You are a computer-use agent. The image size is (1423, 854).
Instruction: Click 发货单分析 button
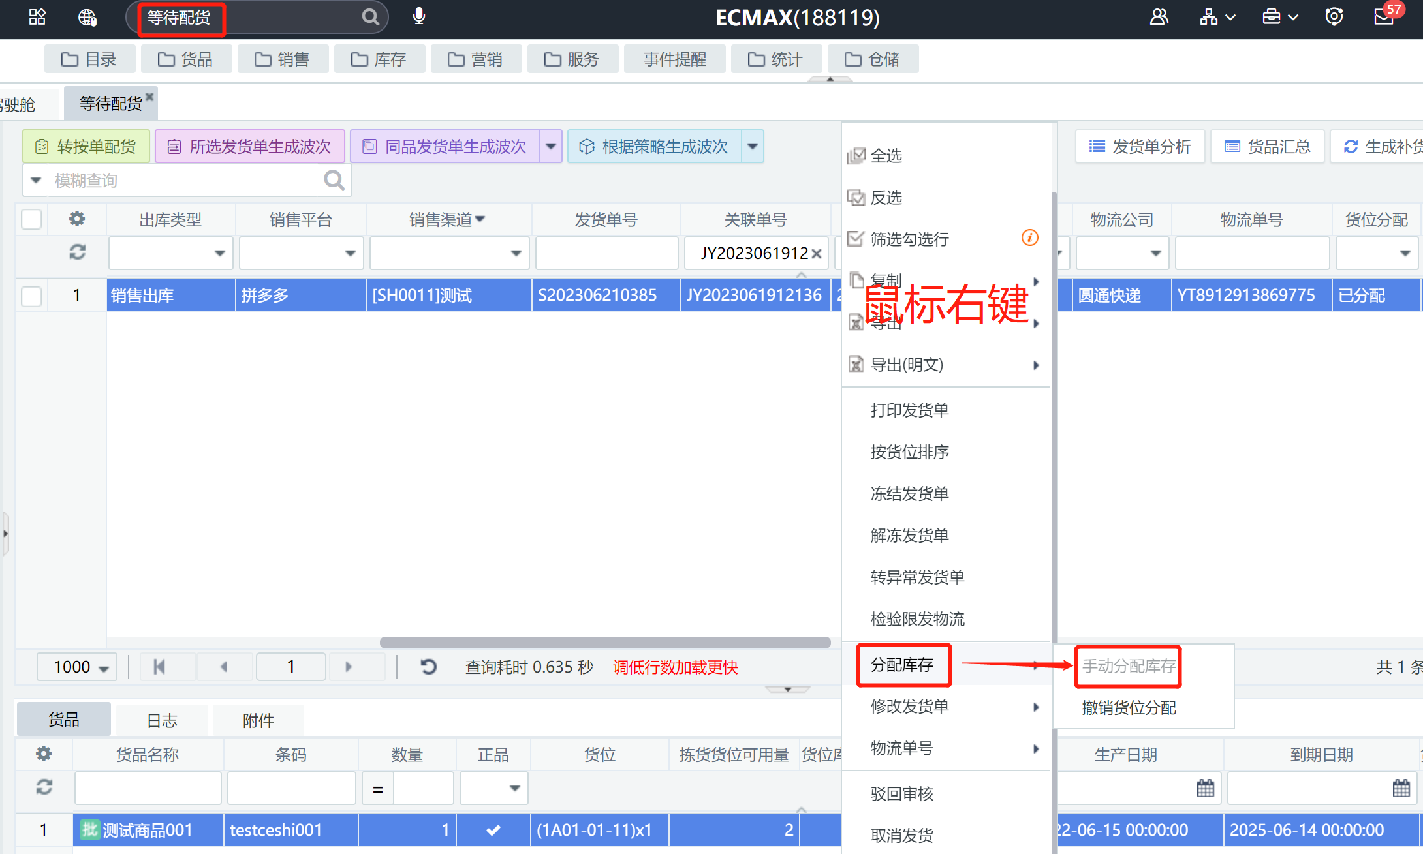pos(1140,146)
